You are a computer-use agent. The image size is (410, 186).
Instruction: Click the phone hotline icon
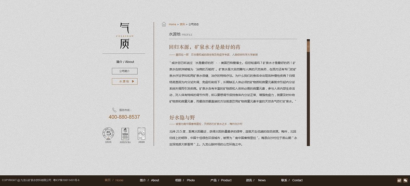114,110
